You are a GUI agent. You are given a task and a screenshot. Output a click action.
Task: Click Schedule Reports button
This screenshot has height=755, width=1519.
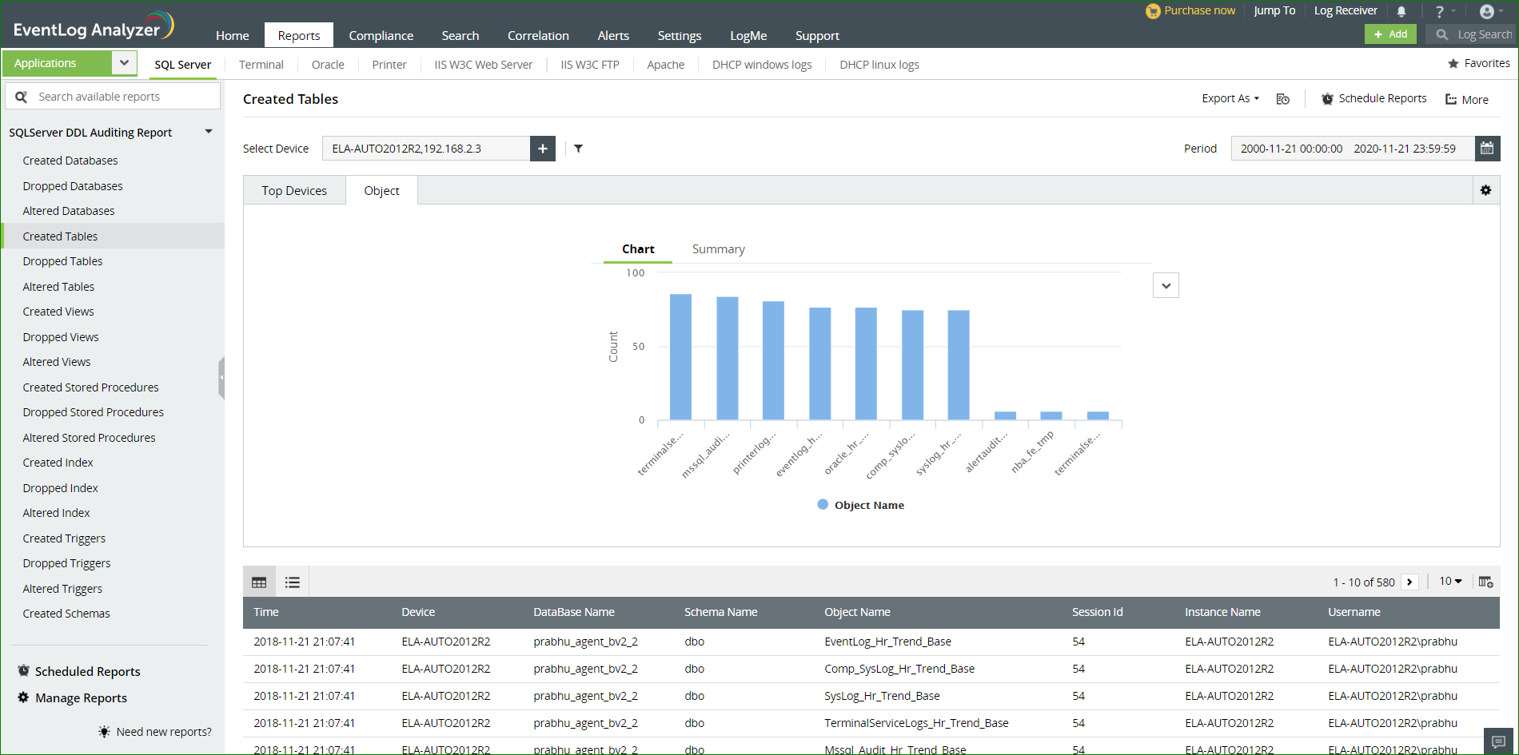(1374, 98)
